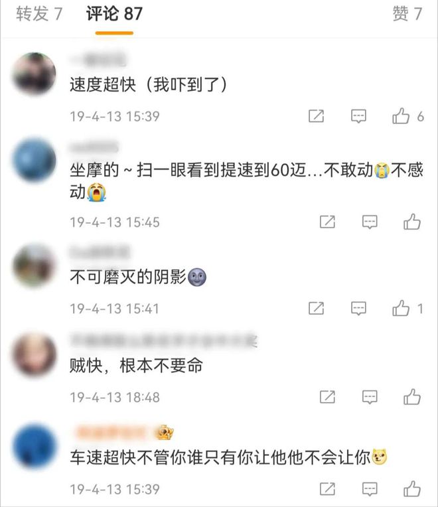This screenshot has width=438, height=507.
Task: Repost the comment 不可磨灭的阴影
Action: pyautogui.click(x=316, y=308)
